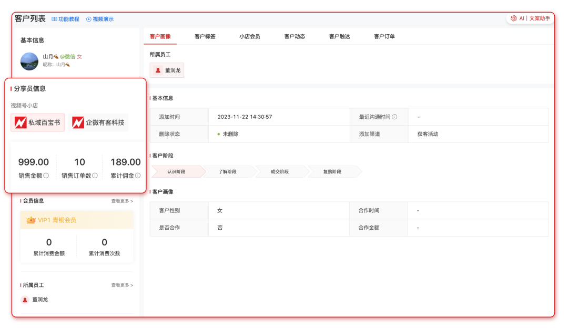Set customer stage to 成交阶段
568x328 pixels.
pos(280,172)
